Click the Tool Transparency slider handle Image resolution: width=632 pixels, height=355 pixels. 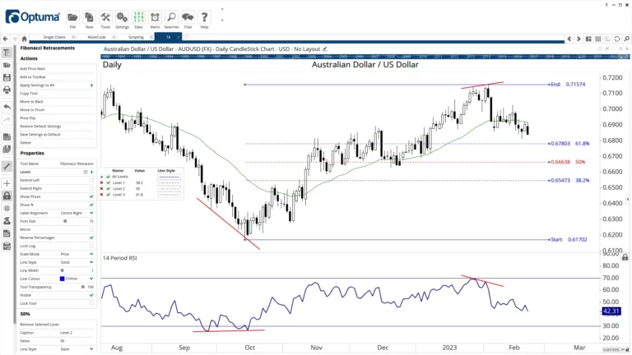82,287
